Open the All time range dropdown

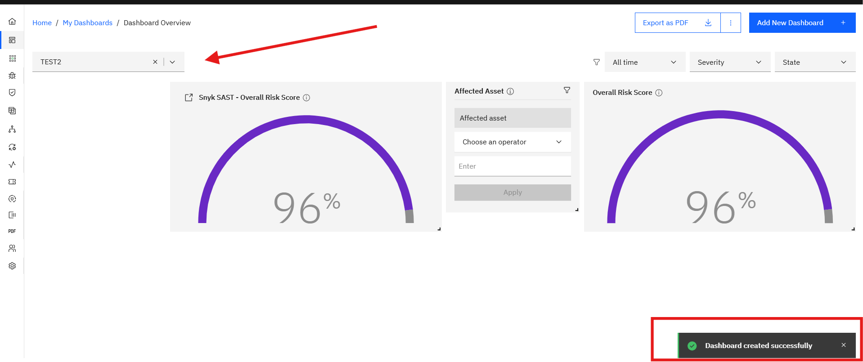[645, 62]
